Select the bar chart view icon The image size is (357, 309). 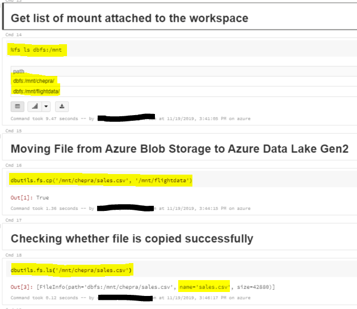pos(35,107)
